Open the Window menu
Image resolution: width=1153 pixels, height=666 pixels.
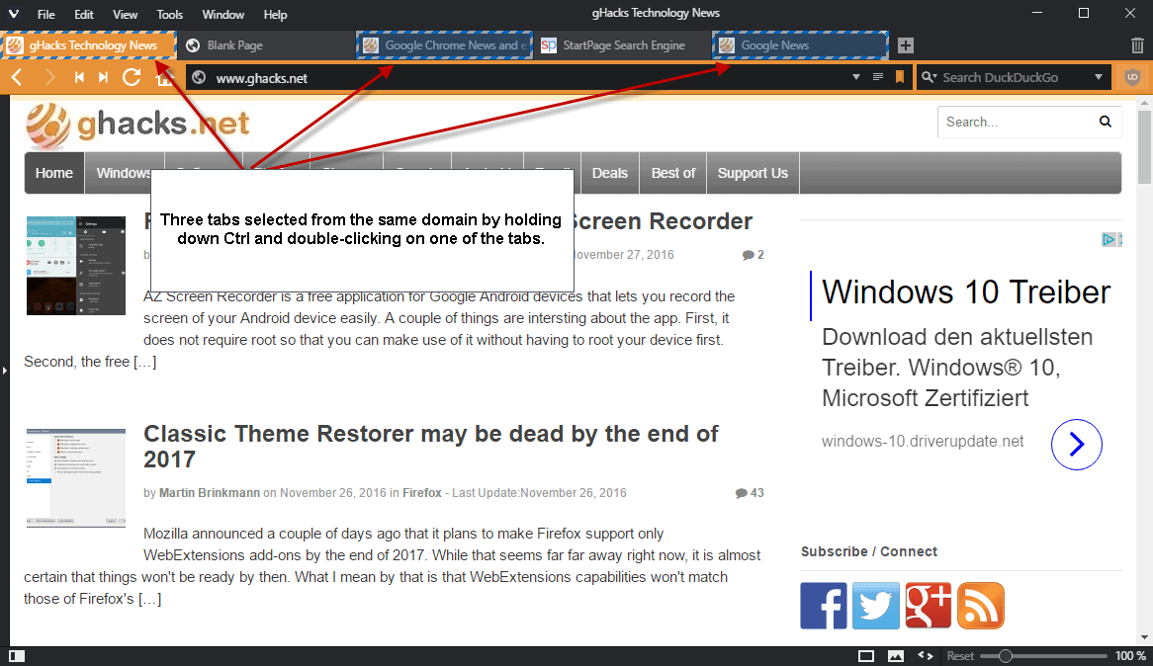coord(222,15)
